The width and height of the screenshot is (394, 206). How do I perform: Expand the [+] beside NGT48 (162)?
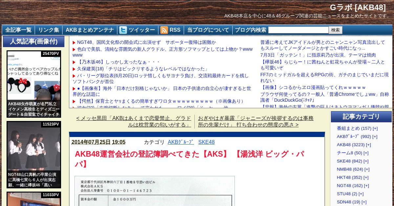tap(366, 185)
